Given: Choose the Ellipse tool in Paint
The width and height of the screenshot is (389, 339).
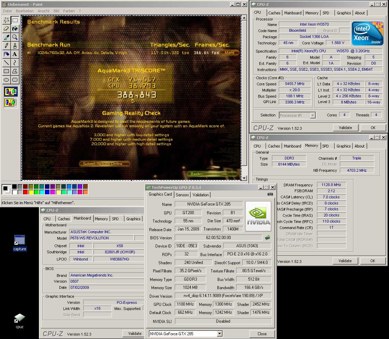Looking at the screenshot, I should [x=6, y=80].
